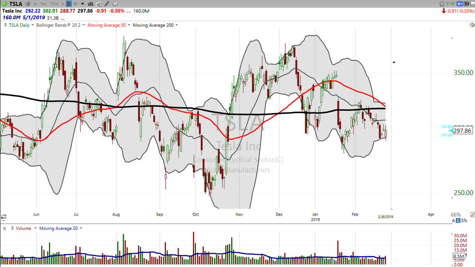
Task: Click the 51.3B market cap value
Action: click(x=53, y=18)
